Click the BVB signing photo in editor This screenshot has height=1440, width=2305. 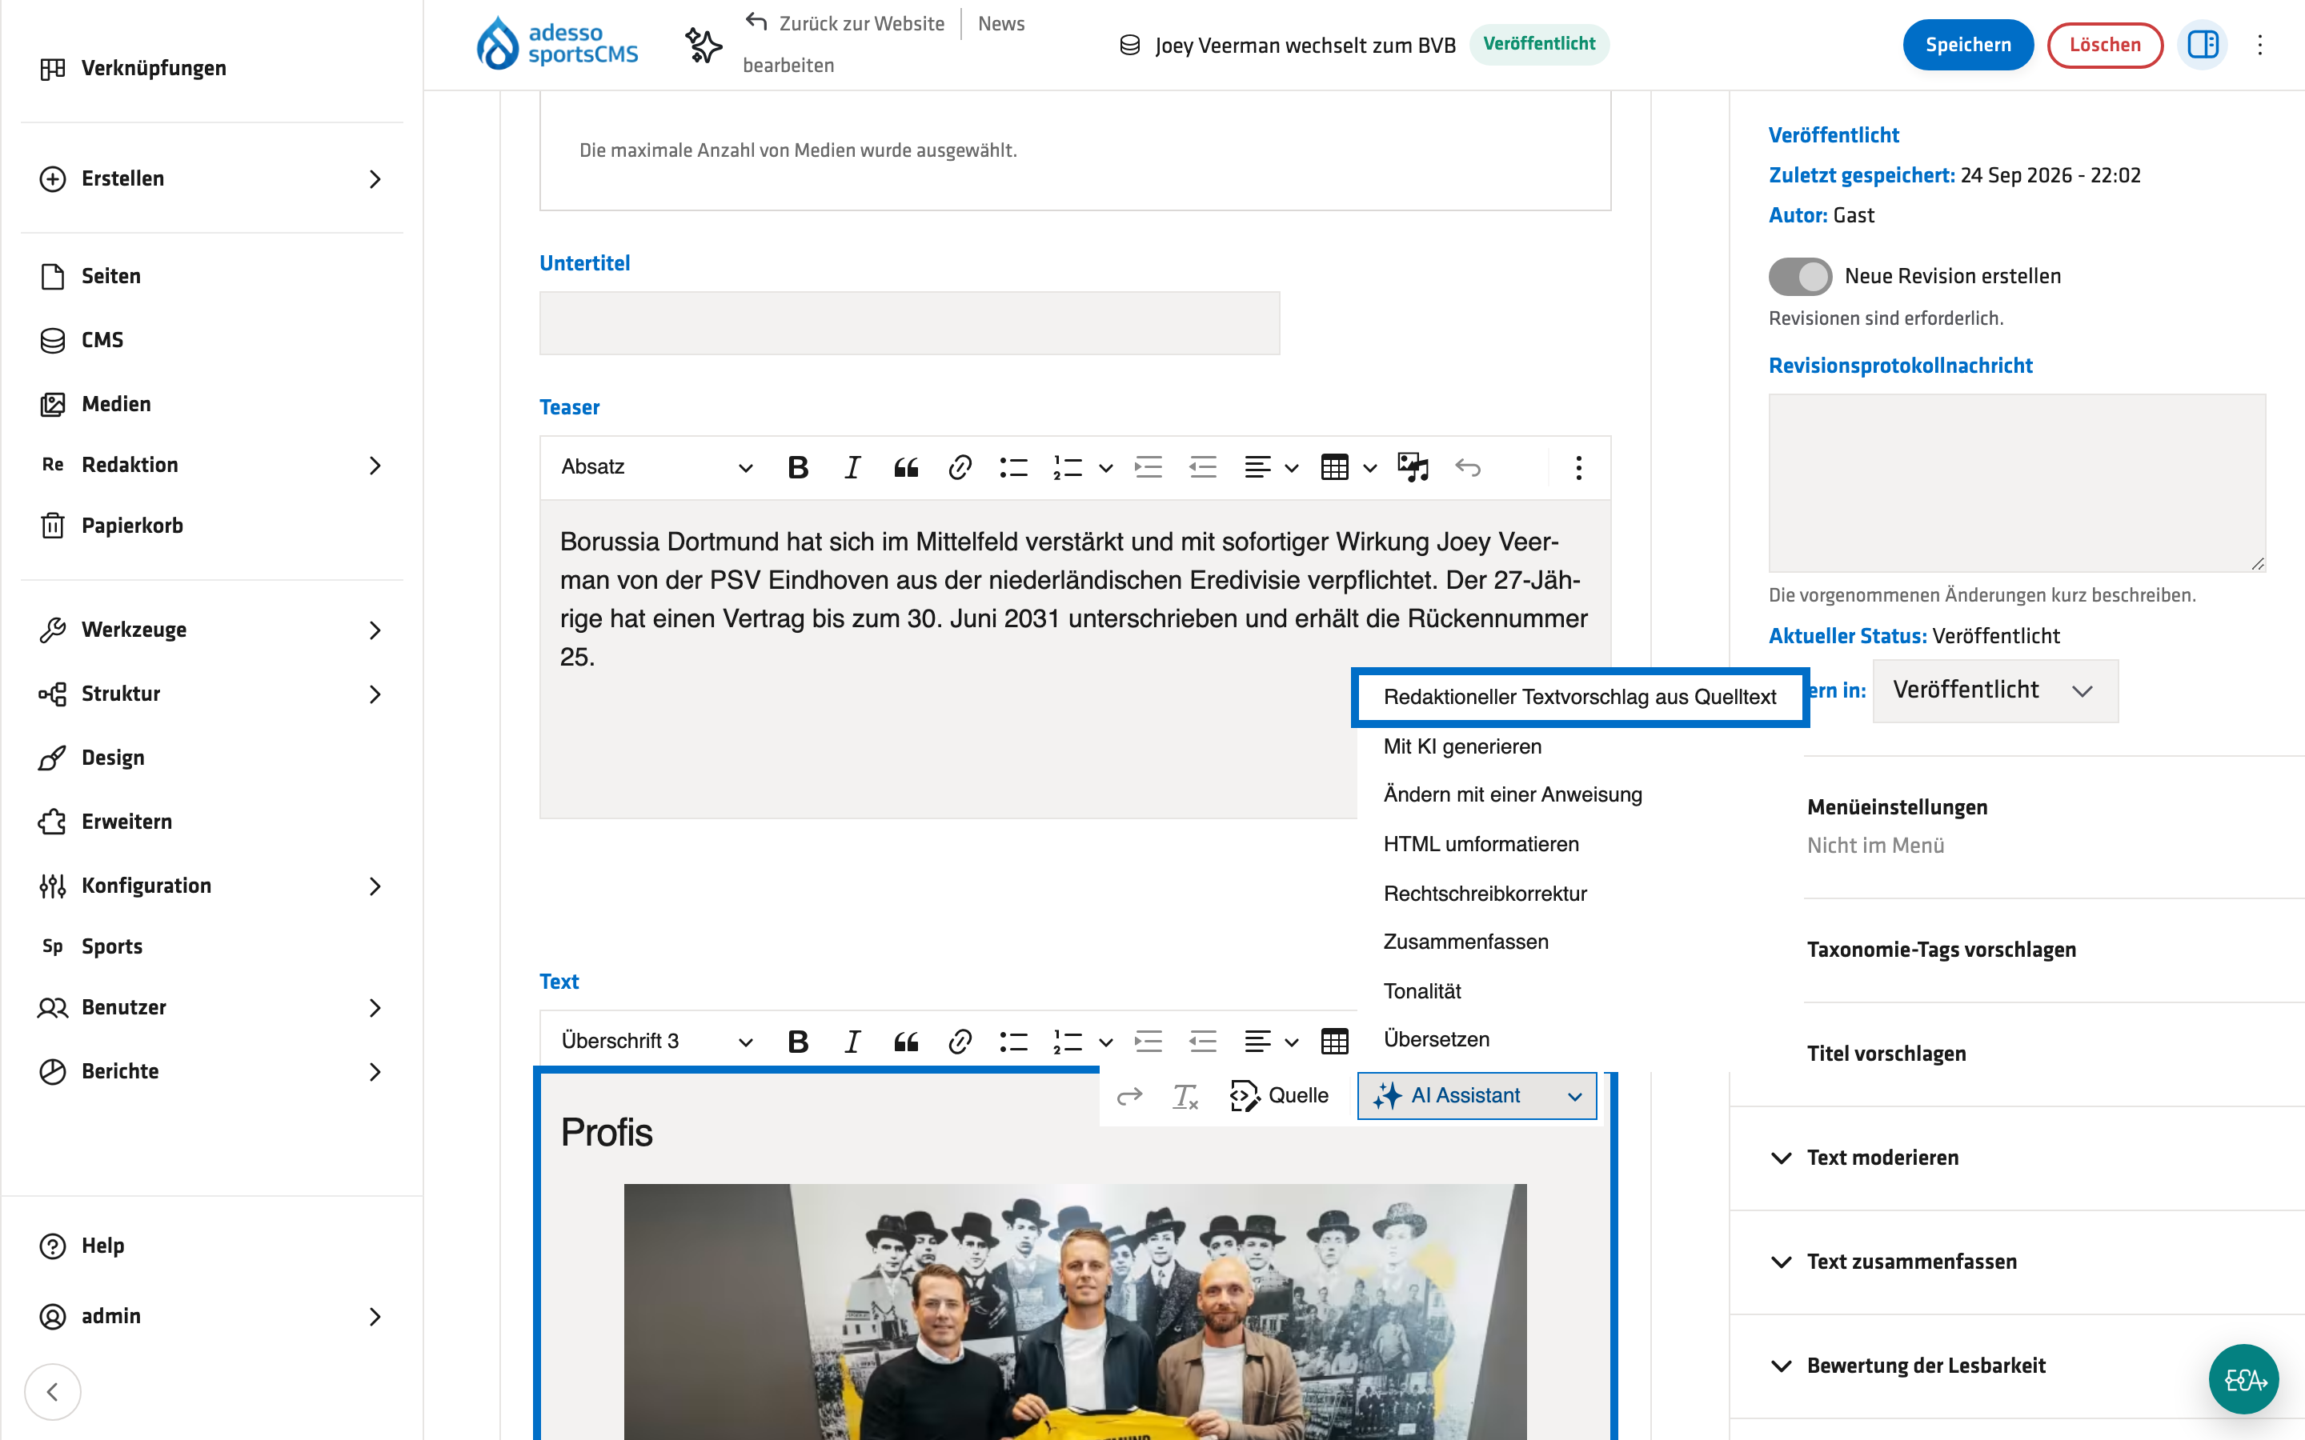point(1074,1311)
